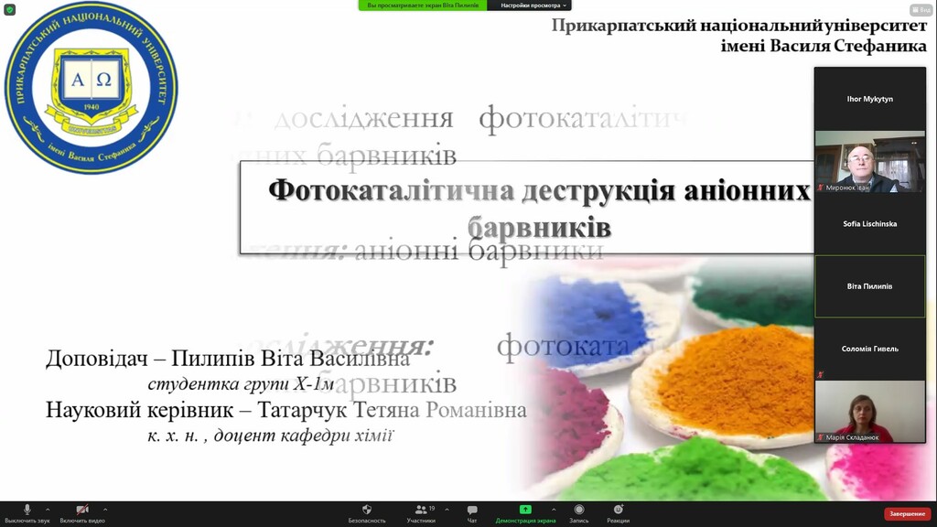This screenshot has width=937, height=527.
Task: Start recording with Запись
Action: [578, 513]
